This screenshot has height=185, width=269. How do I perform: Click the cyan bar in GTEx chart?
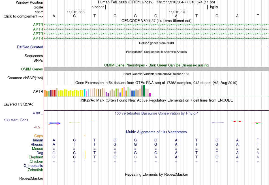(x=85, y=93)
